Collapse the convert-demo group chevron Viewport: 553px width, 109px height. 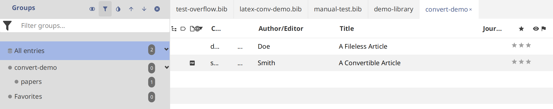pyautogui.click(x=167, y=67)
